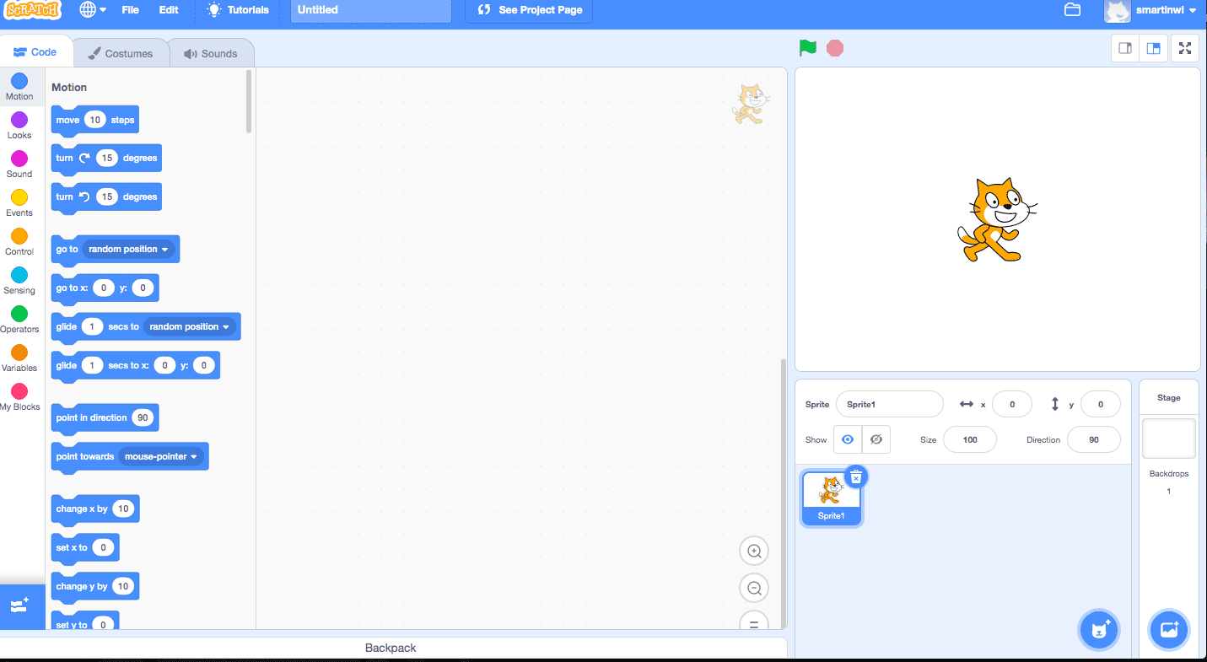Click the Scratch logo
Image resolution: width=1207 pixels, height=662 pixels.
[33, 10]
